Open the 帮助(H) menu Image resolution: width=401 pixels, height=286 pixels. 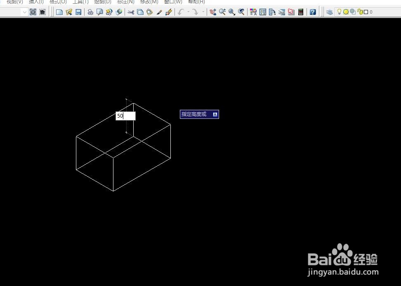pyautogui.click(x=196, y=2)
